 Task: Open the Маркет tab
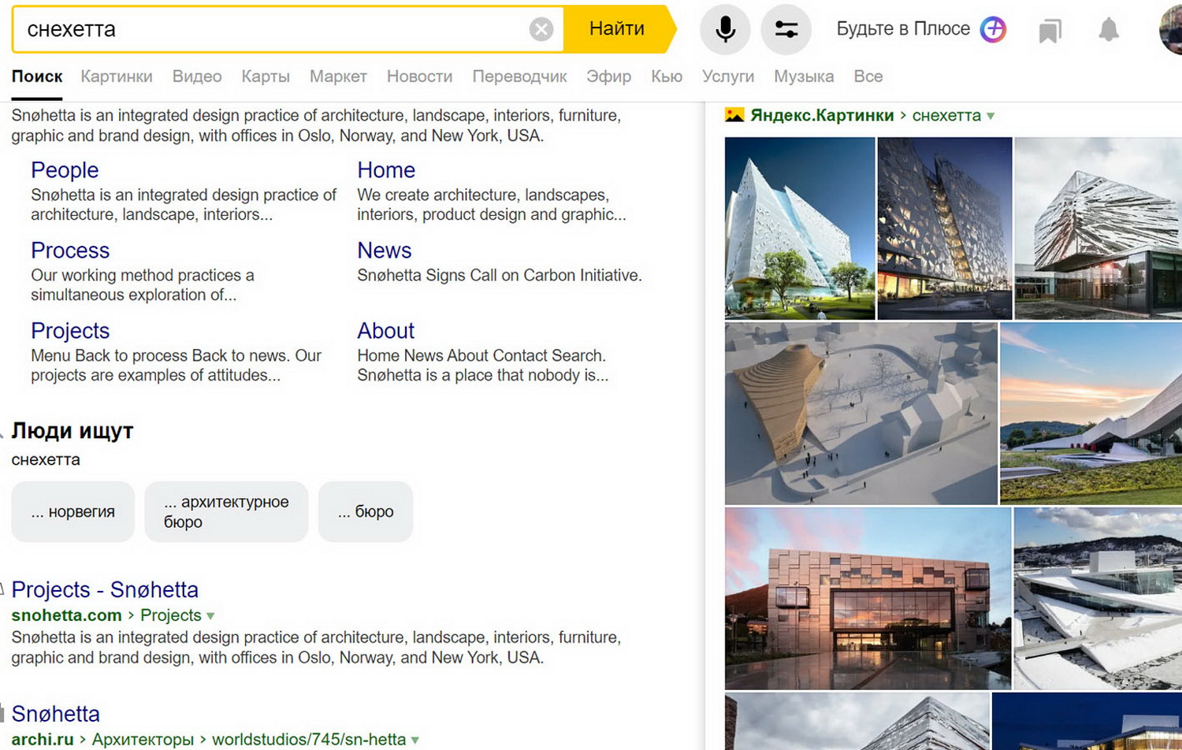point(338,76)
